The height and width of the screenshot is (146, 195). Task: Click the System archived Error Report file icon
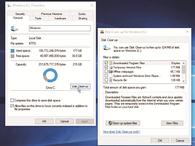pyautogui.click(x=111, y=76)
